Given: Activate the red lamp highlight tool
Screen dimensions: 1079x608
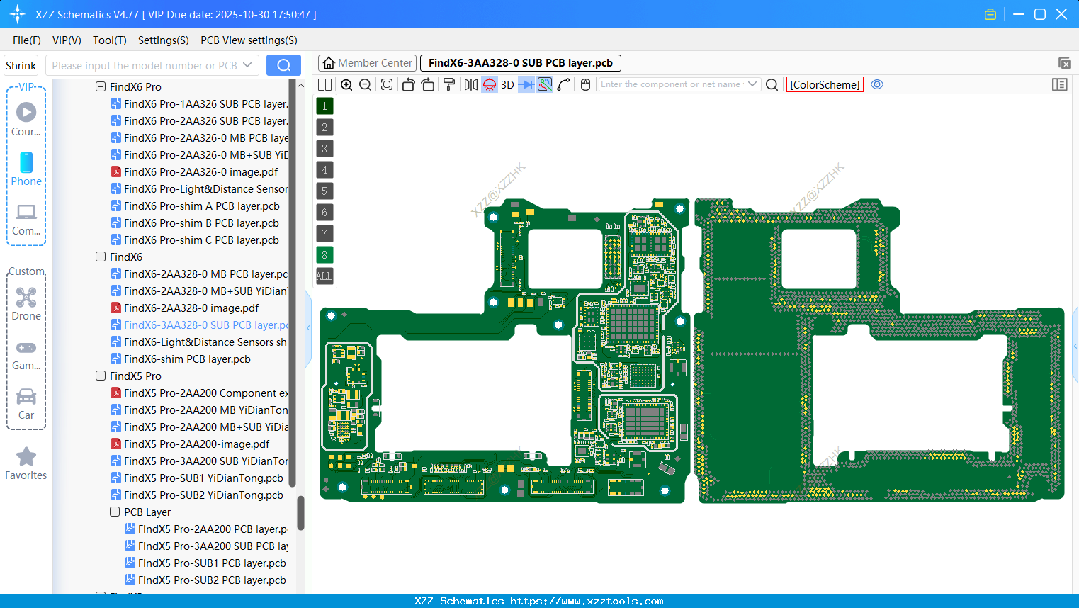Looking at the screenshot, I should click(489, 84).
